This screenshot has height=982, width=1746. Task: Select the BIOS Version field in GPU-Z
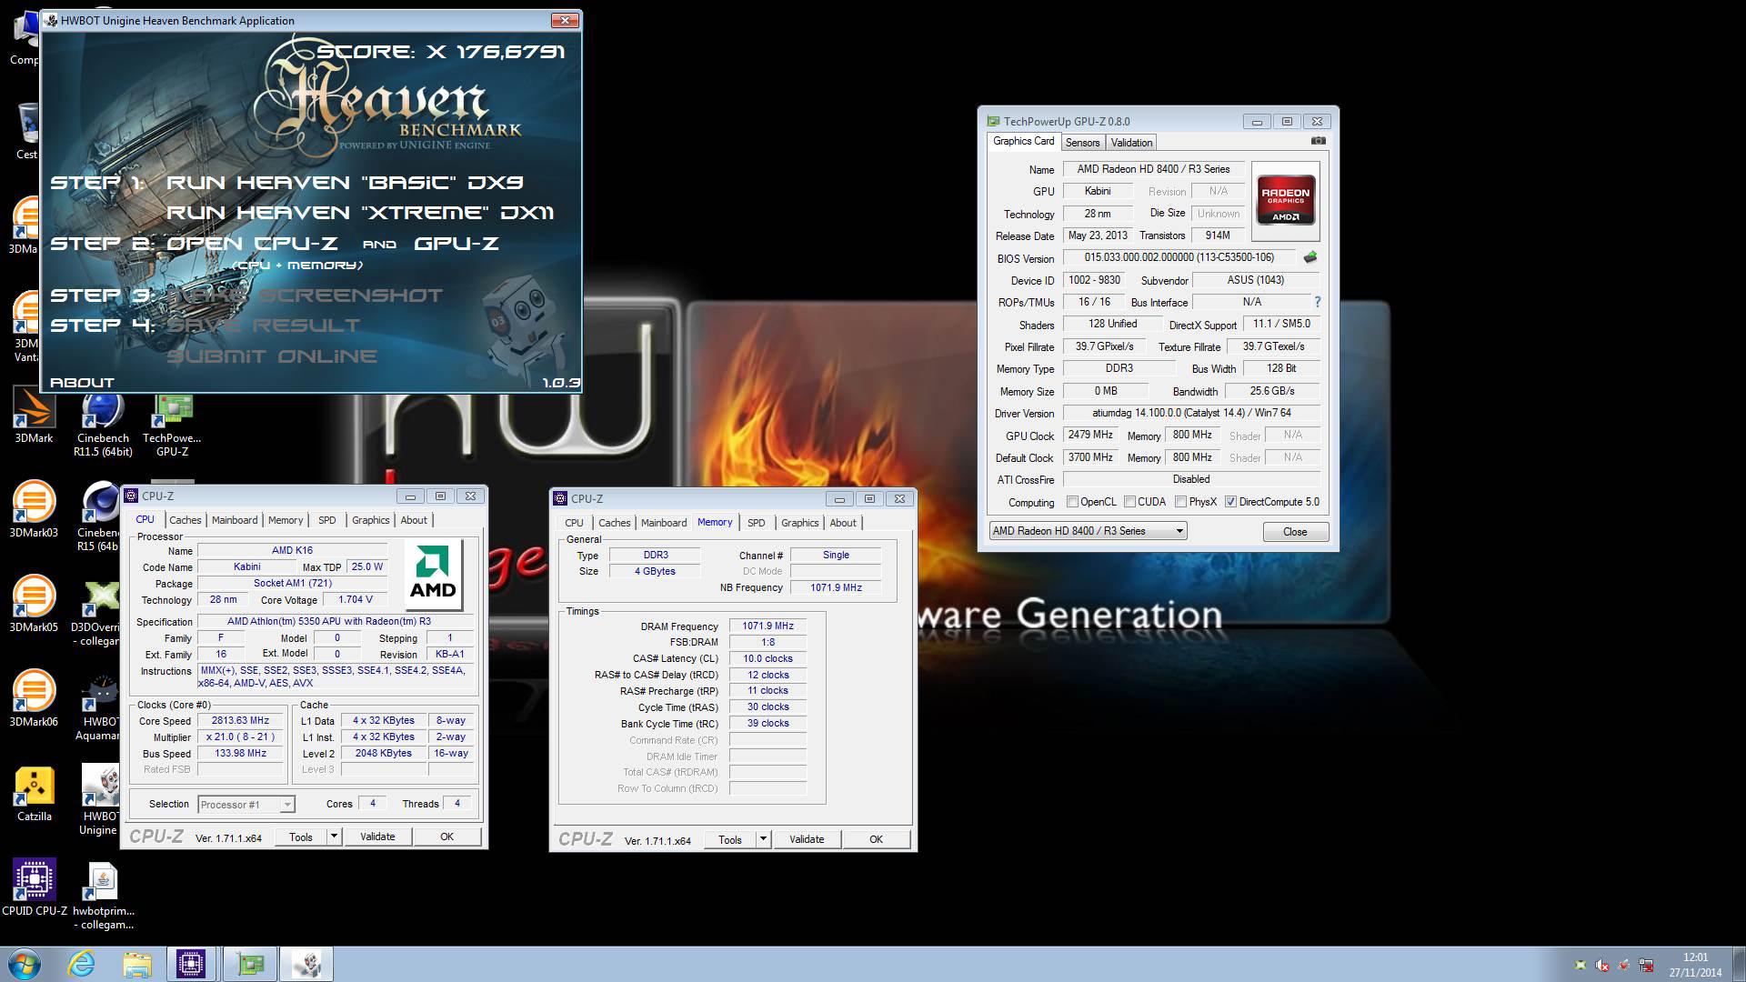(x=1179, y=258)
